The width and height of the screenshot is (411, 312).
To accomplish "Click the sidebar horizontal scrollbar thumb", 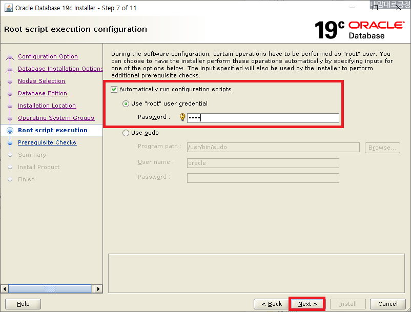I will tap(50, 289).
